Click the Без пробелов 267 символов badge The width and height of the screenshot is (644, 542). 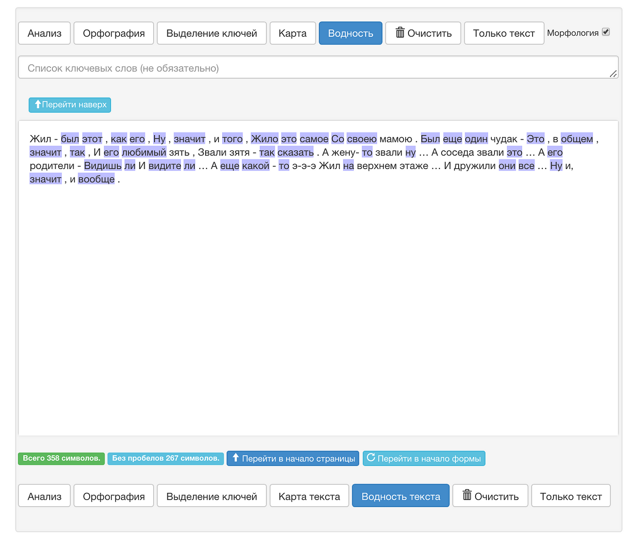point(166,458)
